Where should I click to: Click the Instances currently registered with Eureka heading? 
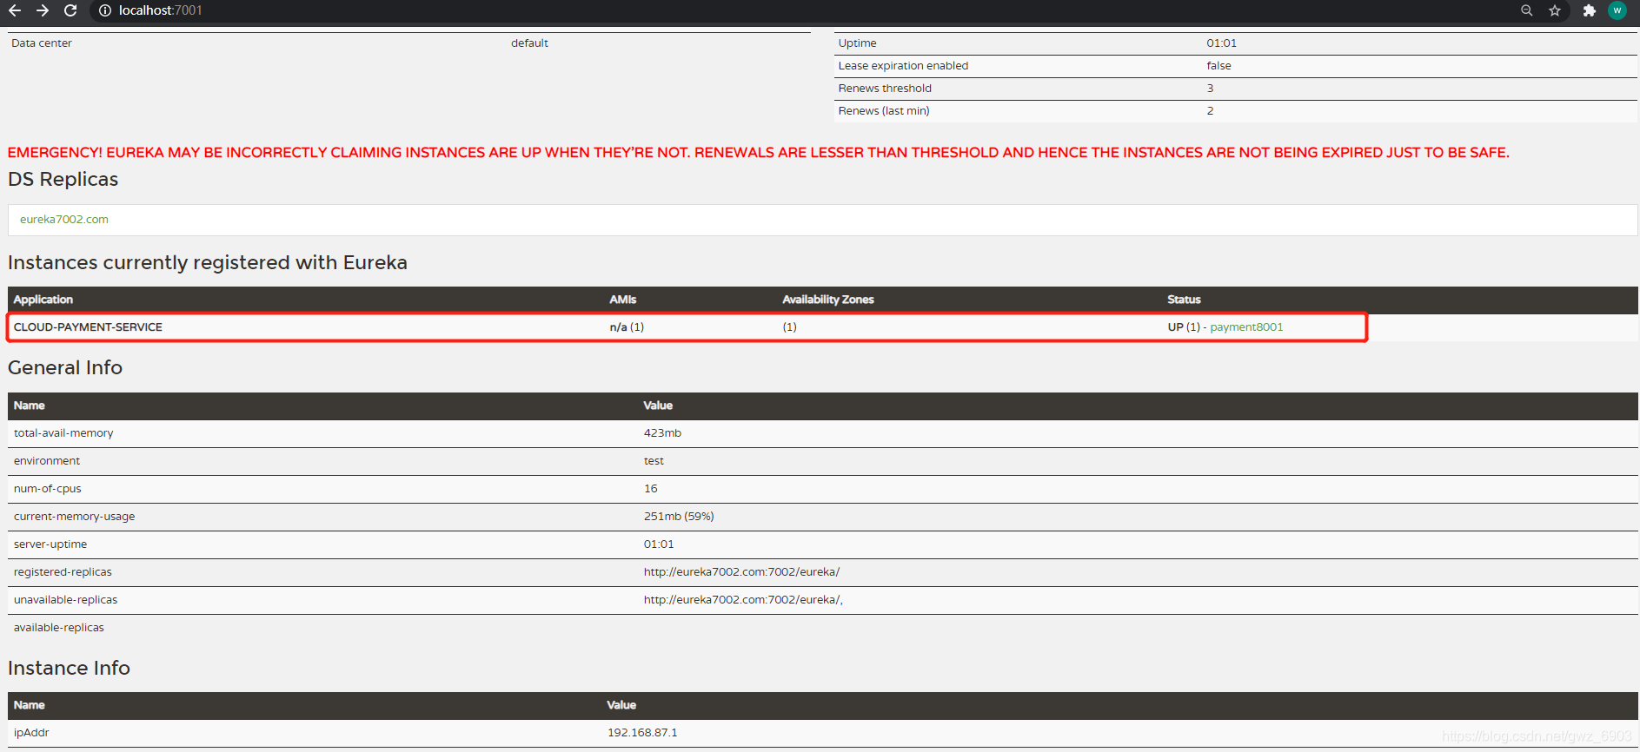point(208,262)
